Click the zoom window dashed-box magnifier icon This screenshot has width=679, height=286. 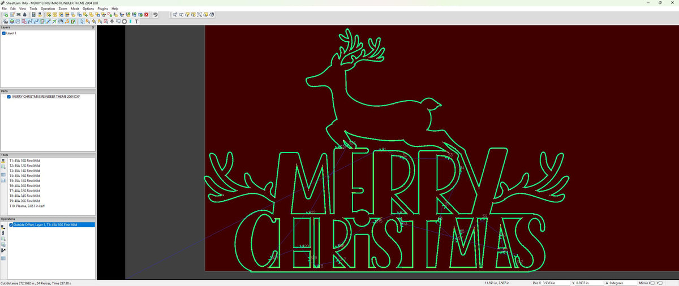click(200, 14)
